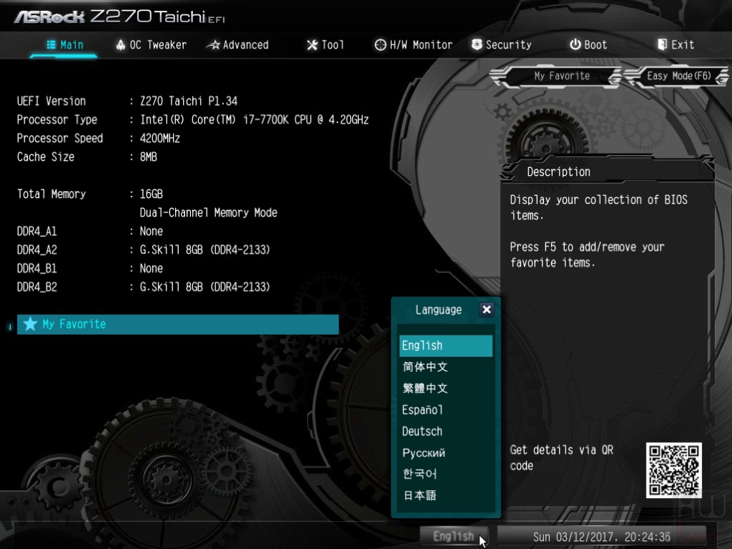Select Русский language
The image size is (732, 549).
click(x=446, y=453)
